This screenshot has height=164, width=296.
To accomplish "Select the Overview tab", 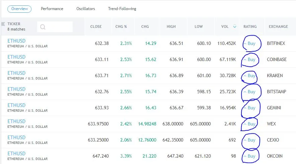I will click(19, 9).
